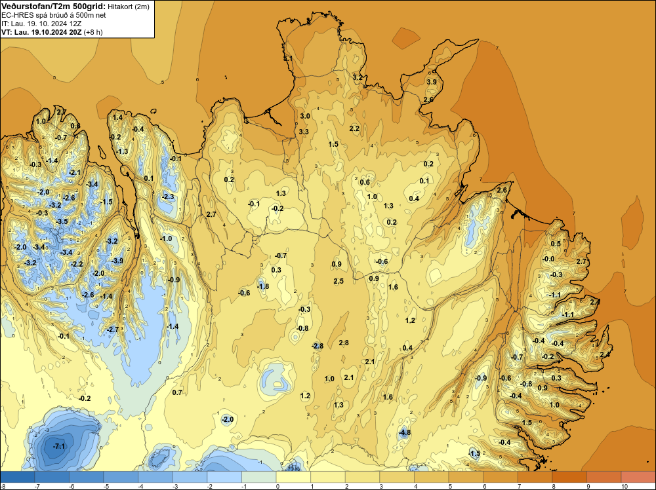Click the "3.0" temperature label
This screenshot has height=490, width=656.
click(x=305, y=116)
